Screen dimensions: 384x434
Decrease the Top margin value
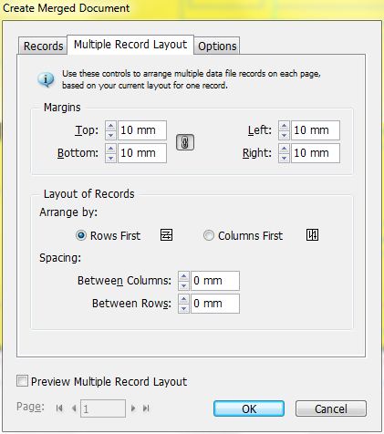111,135
